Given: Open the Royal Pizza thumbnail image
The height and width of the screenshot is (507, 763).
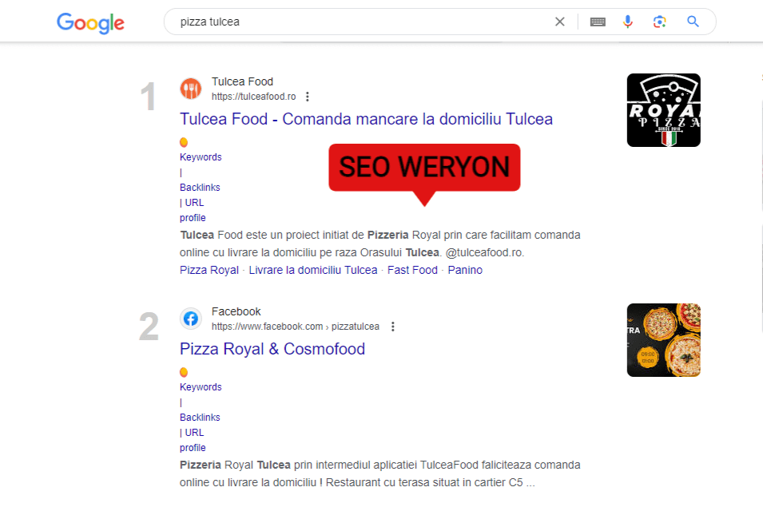Looking at the screenshot, I should tap(663, 109).
